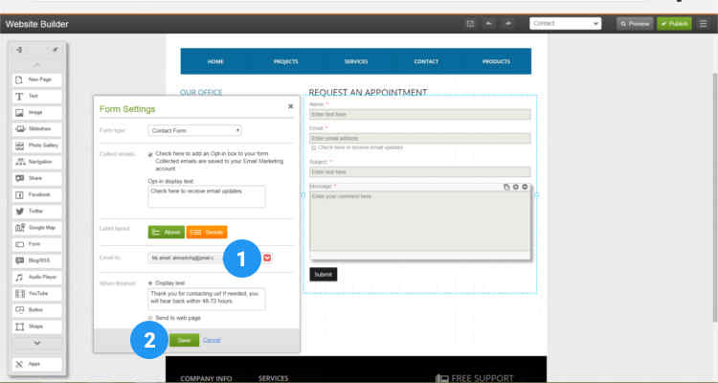Viewport: 718px width, 383px height.
Task: Open the Apps item in sidebar
Action: tap(37, 364)
